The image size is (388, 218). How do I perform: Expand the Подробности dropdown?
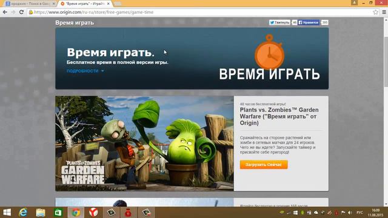click(x=85, y=71)
